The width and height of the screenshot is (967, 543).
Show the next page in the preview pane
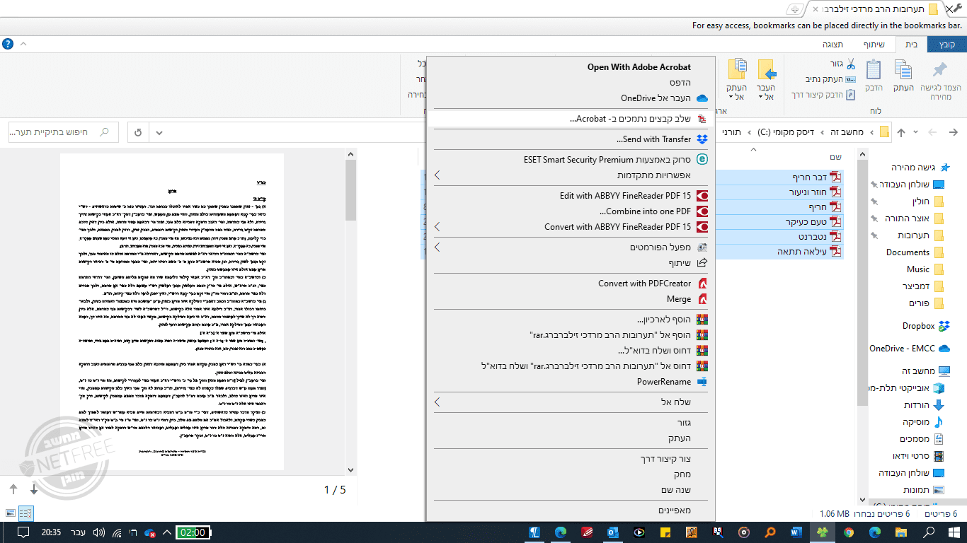pyautogui.click(x=34, y=489)
